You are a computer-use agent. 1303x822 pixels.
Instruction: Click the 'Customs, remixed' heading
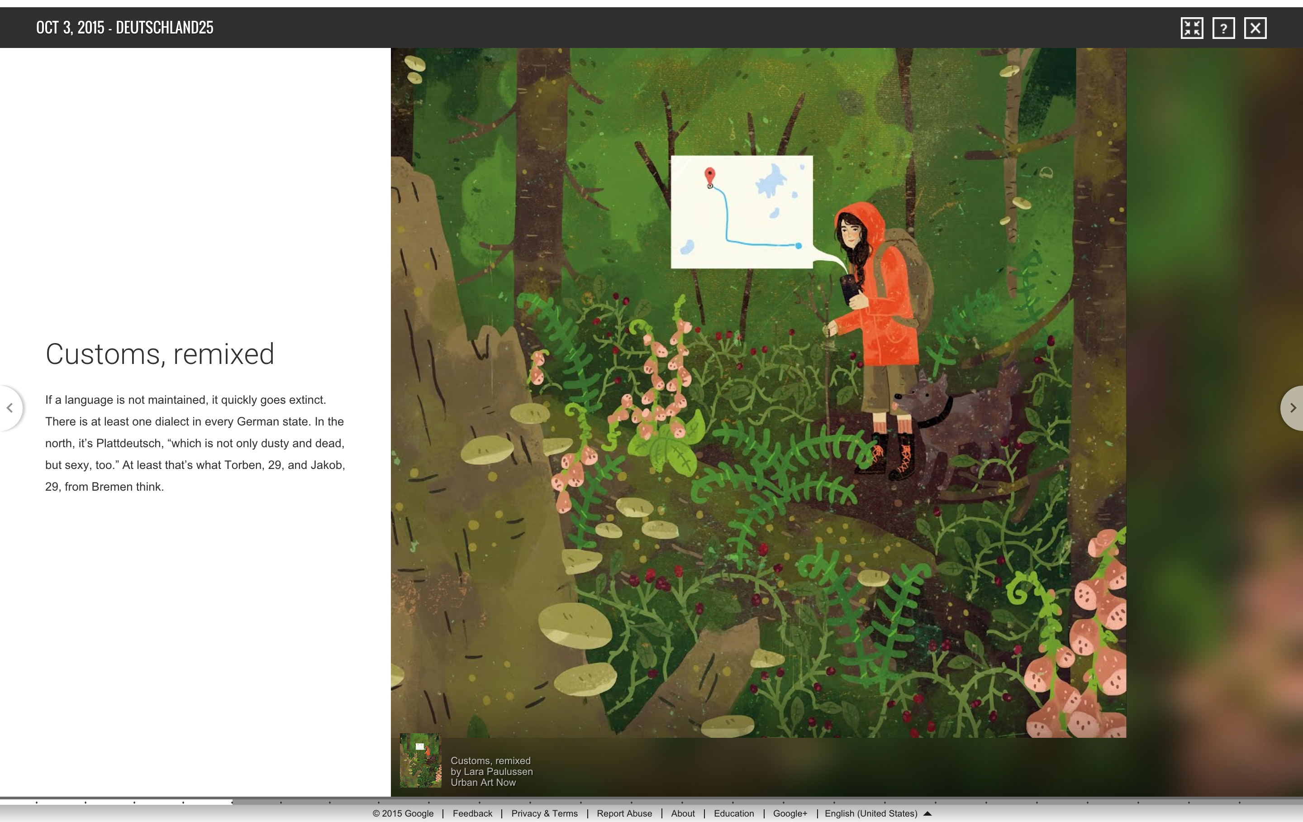point(160,354)
